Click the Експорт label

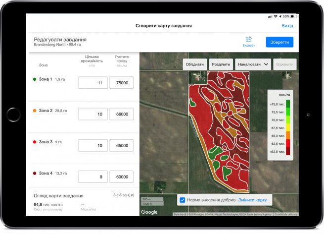tap(249, 45)
